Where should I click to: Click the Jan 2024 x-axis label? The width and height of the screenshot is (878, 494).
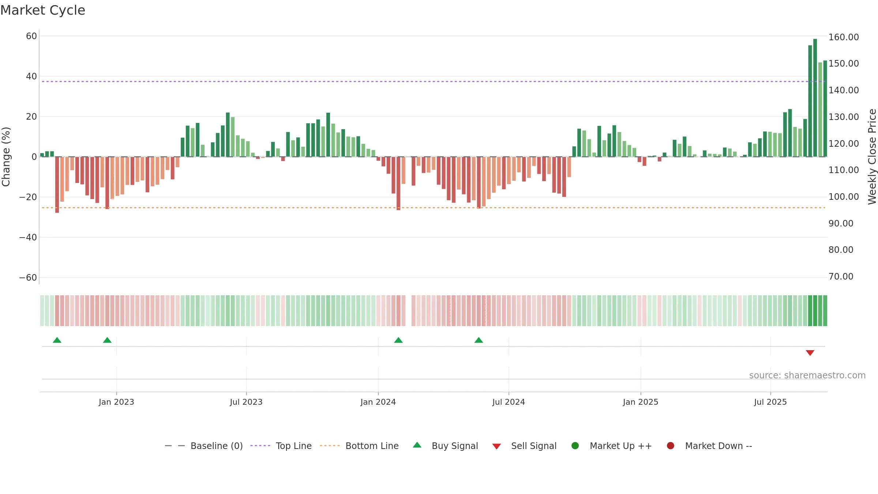point(378,402)
